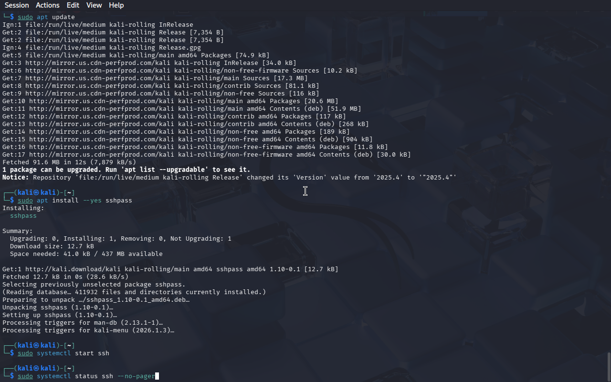The height and width of the screenshot is (382, 611).
Task: Click the mirror URL on the Get:3 InRelease line
Action: point(98,63)
